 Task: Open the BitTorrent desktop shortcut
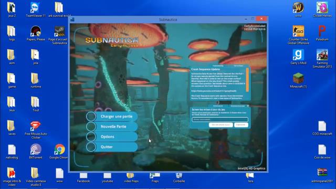click(x=36, y=149)
